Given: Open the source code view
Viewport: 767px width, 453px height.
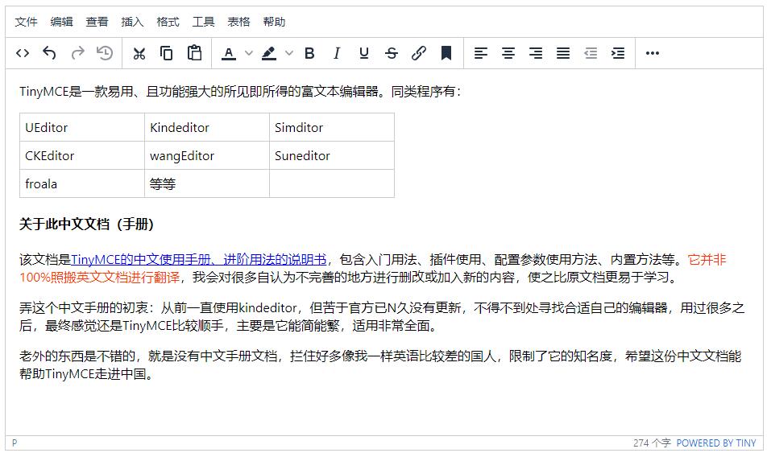Looking at the screenshot, I should (23, 53).
